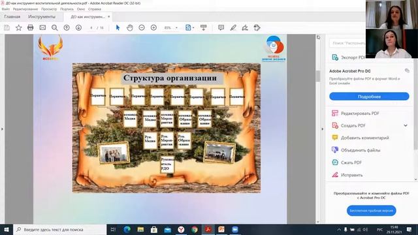Go to next page down arrow icon
This screenshot has height=235, width=418.
pos(78,27)
